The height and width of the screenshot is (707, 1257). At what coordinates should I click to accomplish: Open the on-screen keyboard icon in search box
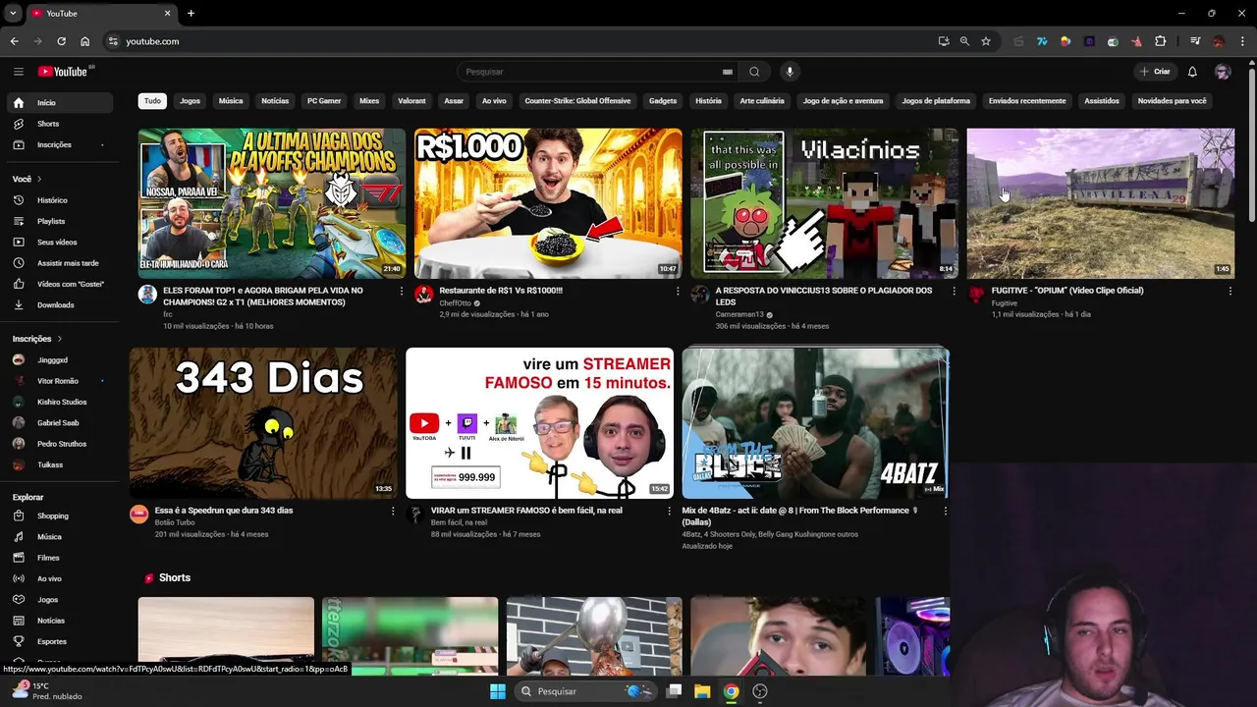point(728,72)
